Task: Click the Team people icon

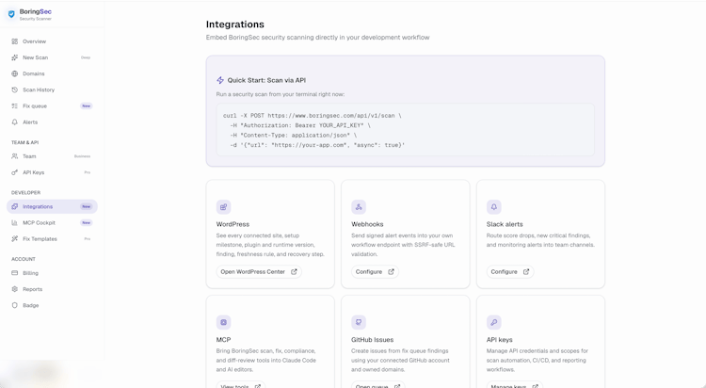Action: [x=14, y=156]
